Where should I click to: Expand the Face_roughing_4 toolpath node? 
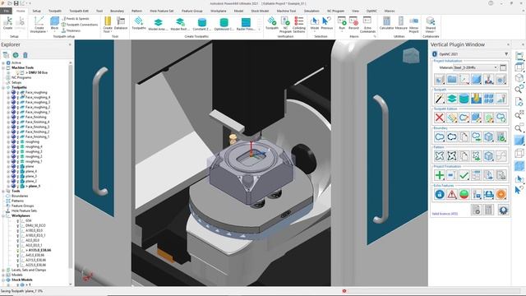click(8, 97)
